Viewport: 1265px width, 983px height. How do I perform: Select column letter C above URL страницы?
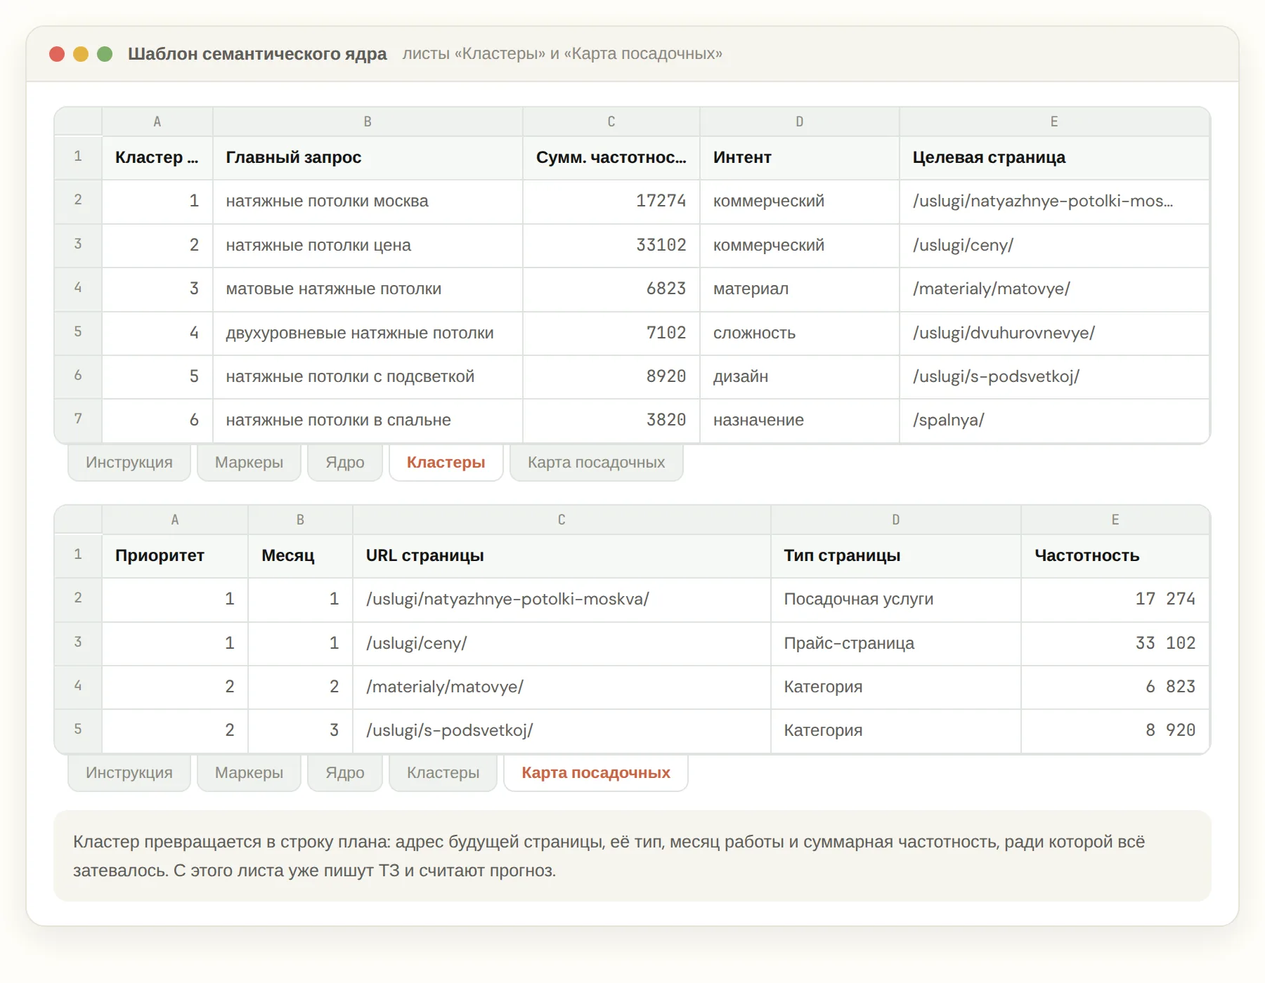(562, 520)
